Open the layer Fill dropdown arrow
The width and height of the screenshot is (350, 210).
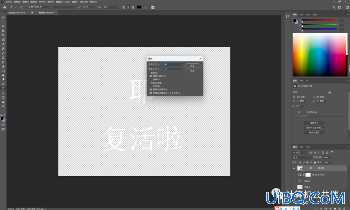tap(331, 162)
